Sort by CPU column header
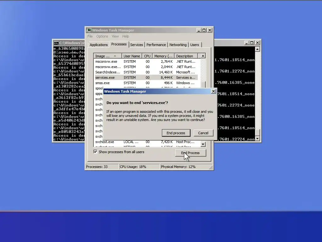This screenshot has height=242, width=322. point(147,56)
